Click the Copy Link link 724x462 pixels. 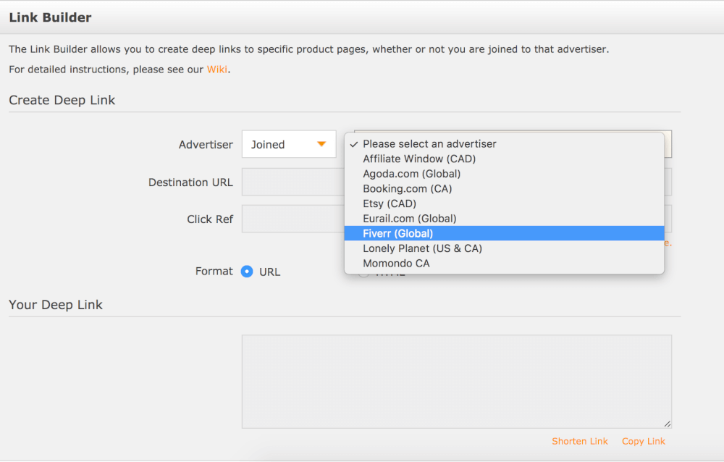pyautogui.click(x=644, y=441)
